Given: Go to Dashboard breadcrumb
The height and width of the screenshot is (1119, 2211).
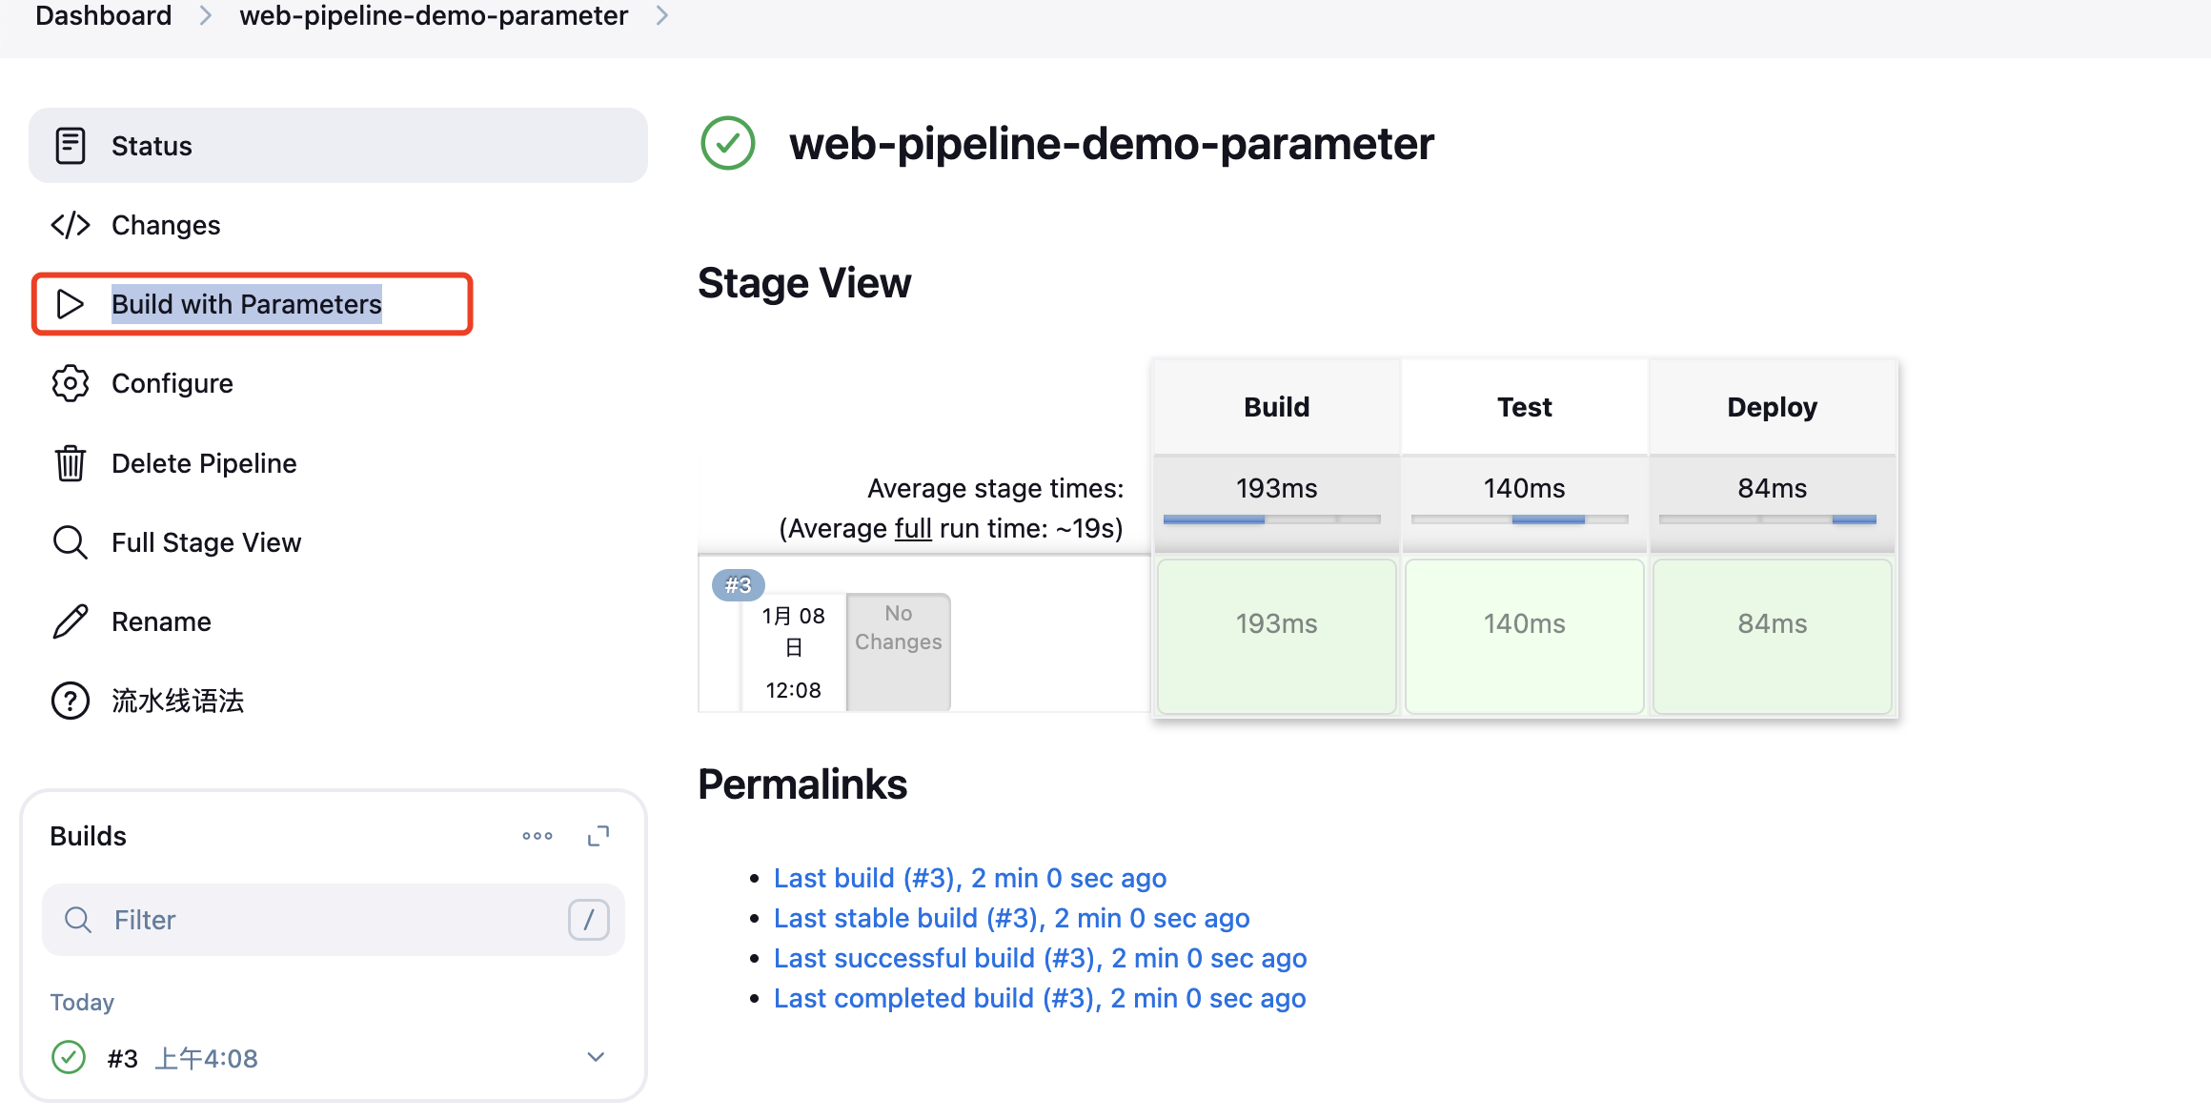Looking at the screenshot, I should pos(104,16).
